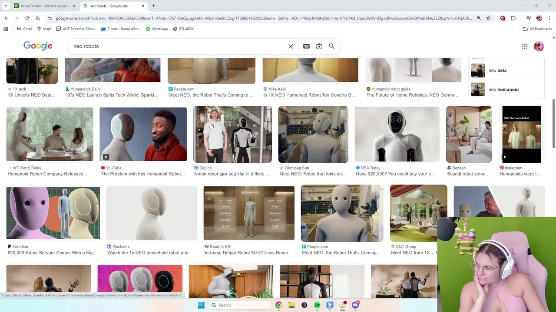
Task: Open the zoom magnifier in the address bar
Action: coord(479,18)
